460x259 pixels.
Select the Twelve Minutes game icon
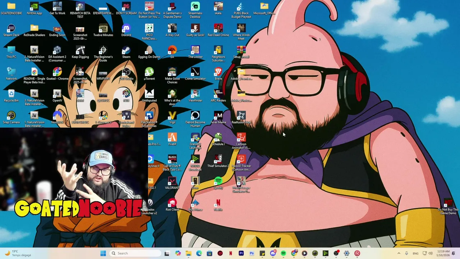pyautogui.click(x=103, y=31)
